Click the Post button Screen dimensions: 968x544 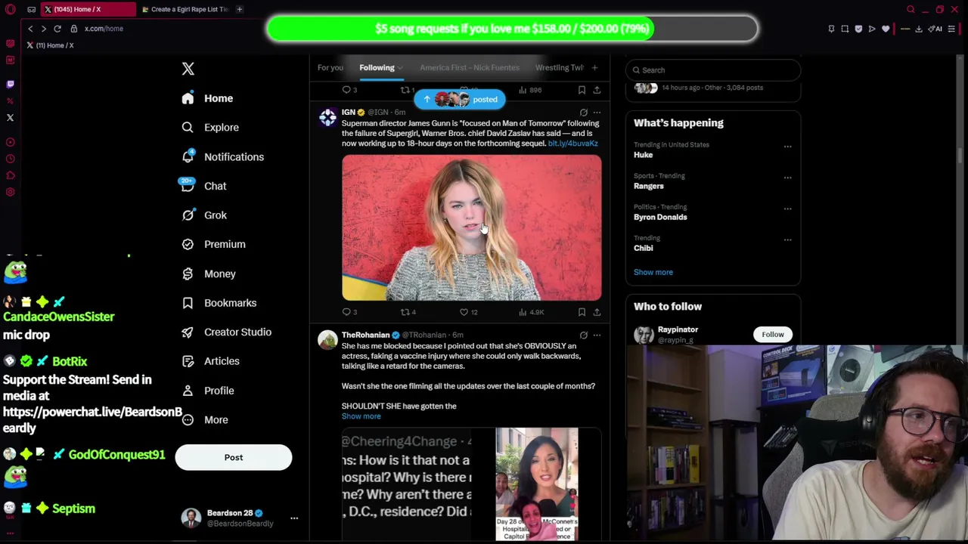[x=234, y=457]
